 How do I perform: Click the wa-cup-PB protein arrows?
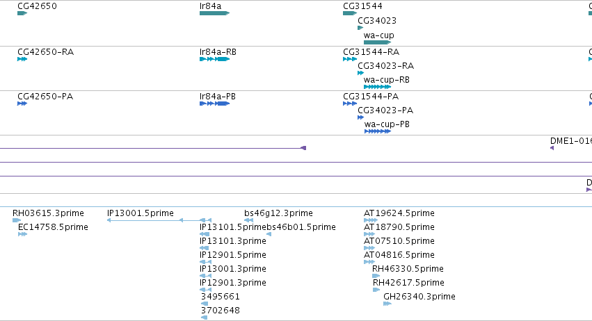pyautogui.click(x=378, y=131)
